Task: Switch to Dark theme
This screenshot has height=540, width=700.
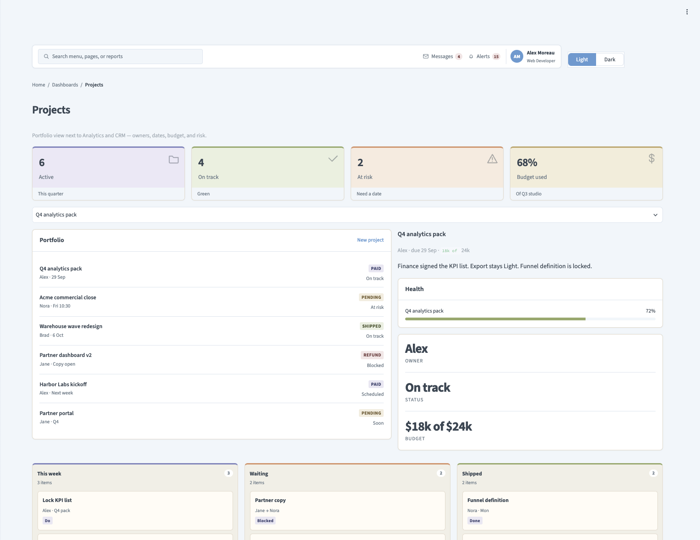Action: [610, 59]
